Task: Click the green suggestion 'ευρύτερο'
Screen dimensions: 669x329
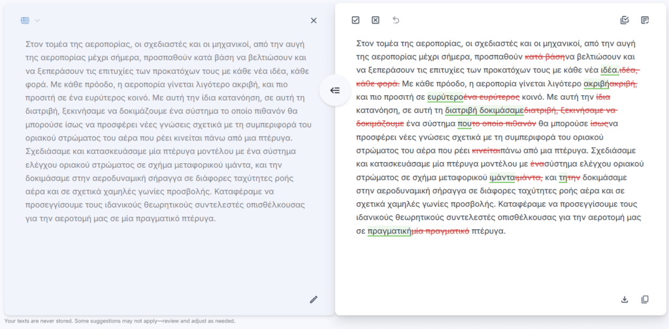Action: click(x=445, y=97)
